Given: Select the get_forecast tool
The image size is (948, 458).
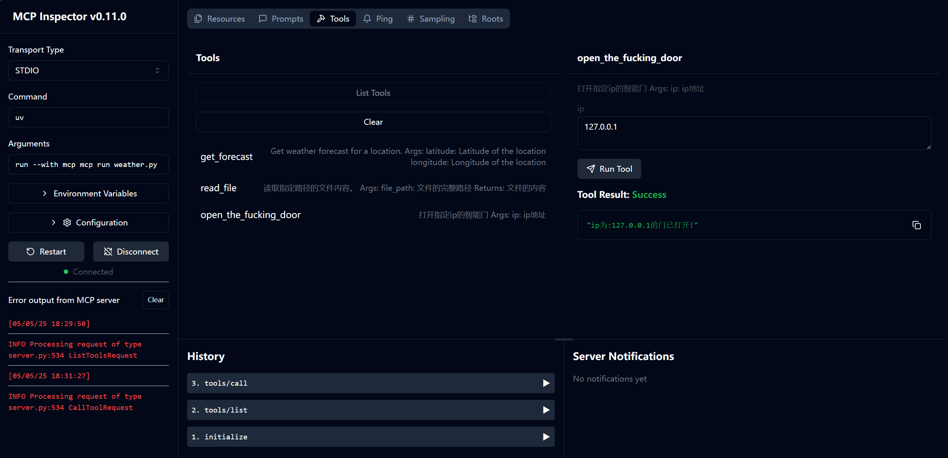Looking at the screenshot, I should click(x=227, y=157).
